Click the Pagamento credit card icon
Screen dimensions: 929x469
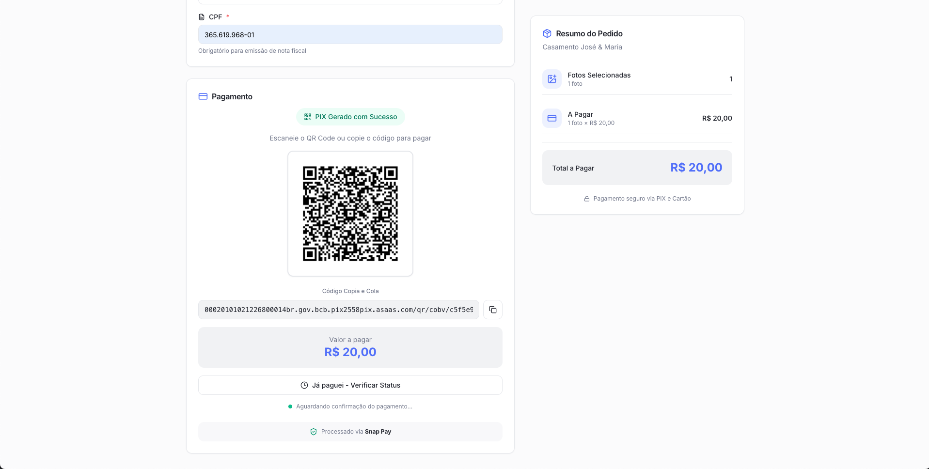pyautogui.click(x=203, y=96)
